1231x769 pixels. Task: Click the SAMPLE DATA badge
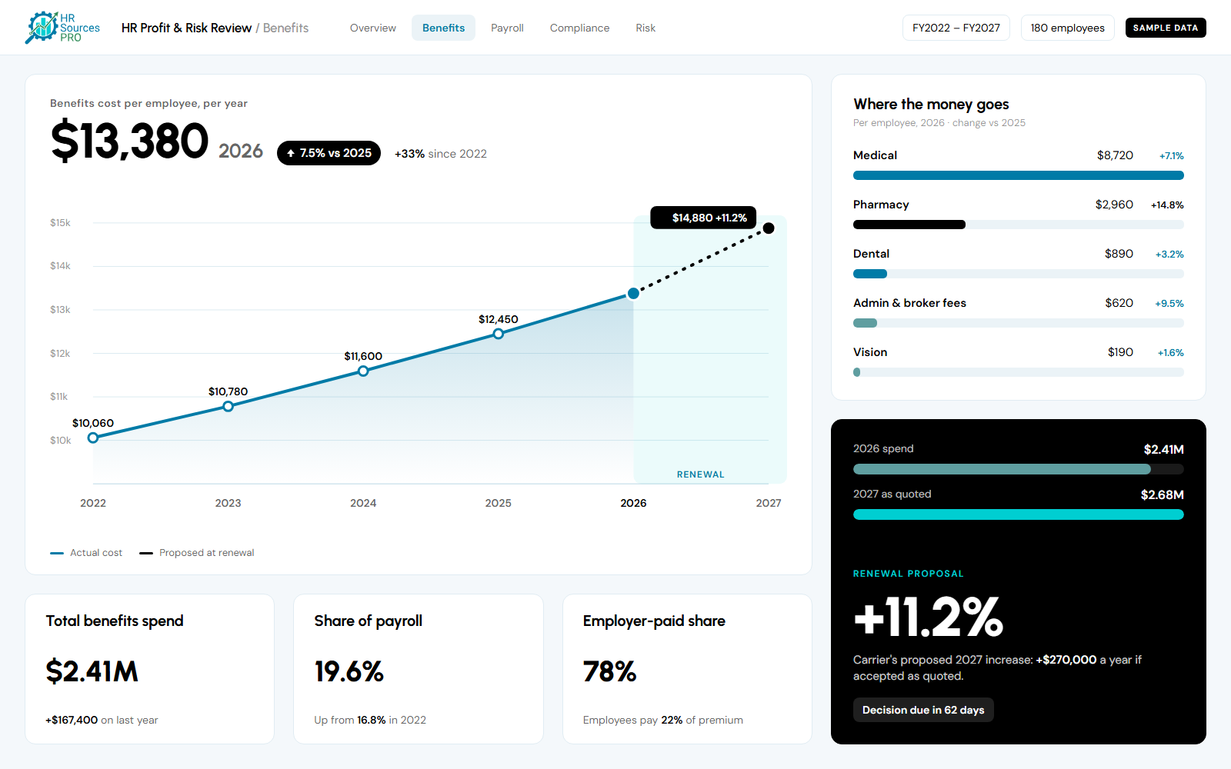click(x=1166, y=28)
